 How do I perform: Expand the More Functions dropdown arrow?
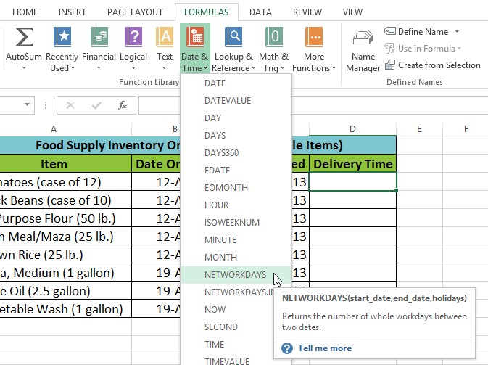(334, 68)
